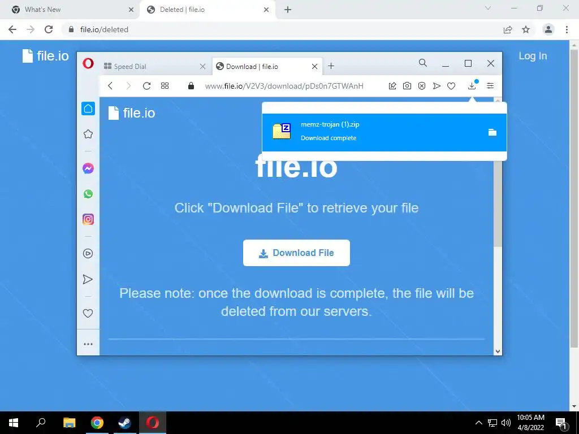Maximize the Opera window
Image resolution: width=579 pixels, height=434 pixels.
(x=468, y=63)
